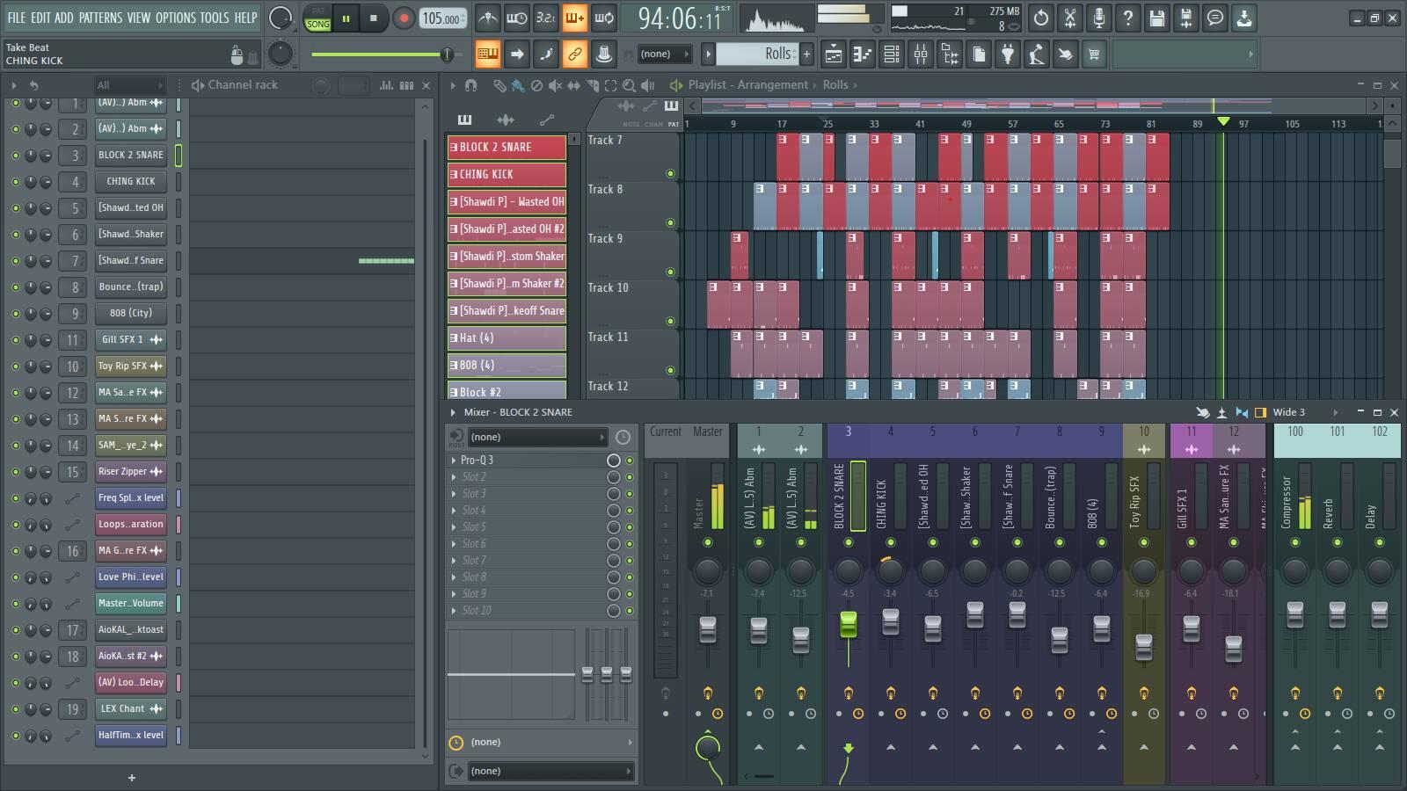This screenshot has height=791, width=1407.
Task: Open the Rolls pattern selector
Action: click(756, 54)
